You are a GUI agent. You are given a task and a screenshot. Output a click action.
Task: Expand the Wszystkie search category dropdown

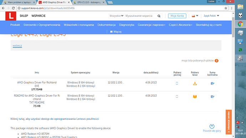(x=117, y=16)
